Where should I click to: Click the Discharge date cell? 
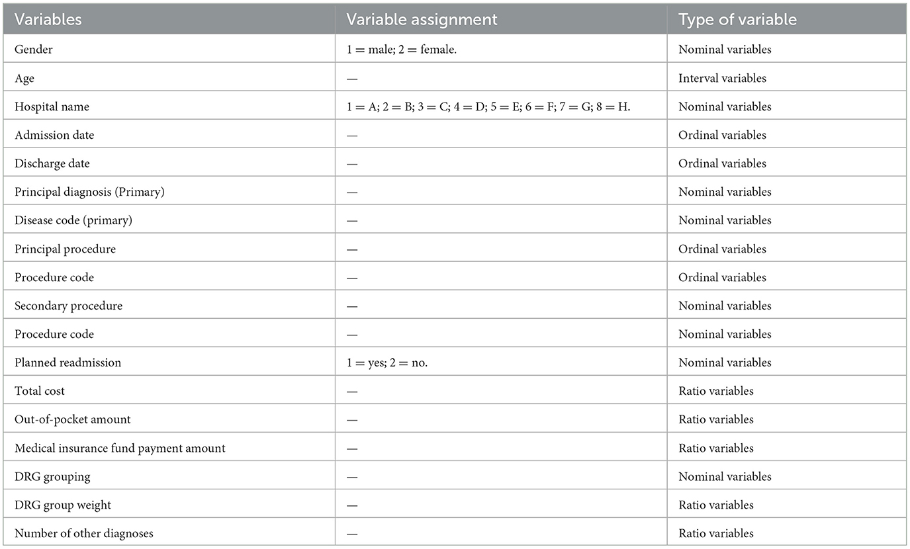52,163
